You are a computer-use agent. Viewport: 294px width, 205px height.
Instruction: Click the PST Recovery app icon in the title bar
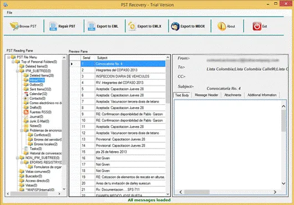[x=6, y=4]
